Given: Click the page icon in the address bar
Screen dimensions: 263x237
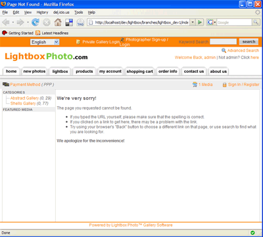Looking at the screenshot, I should click(x=91, y=22).
